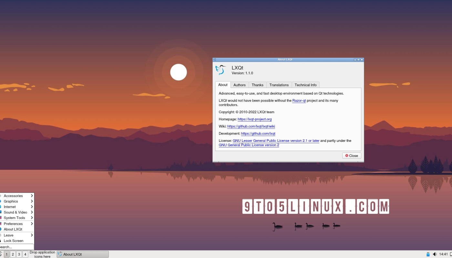452x258 pixels.
Task: Open the Thanks tab
Action: [257, 85]
